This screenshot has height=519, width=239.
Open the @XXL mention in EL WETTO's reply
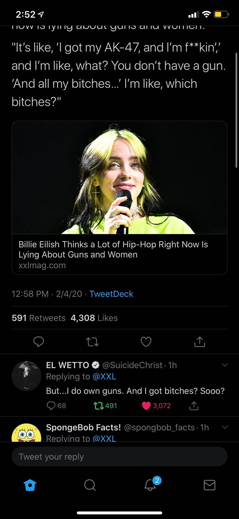(x=104, y=377)
